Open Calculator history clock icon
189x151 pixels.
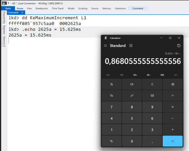click(178, 46)
